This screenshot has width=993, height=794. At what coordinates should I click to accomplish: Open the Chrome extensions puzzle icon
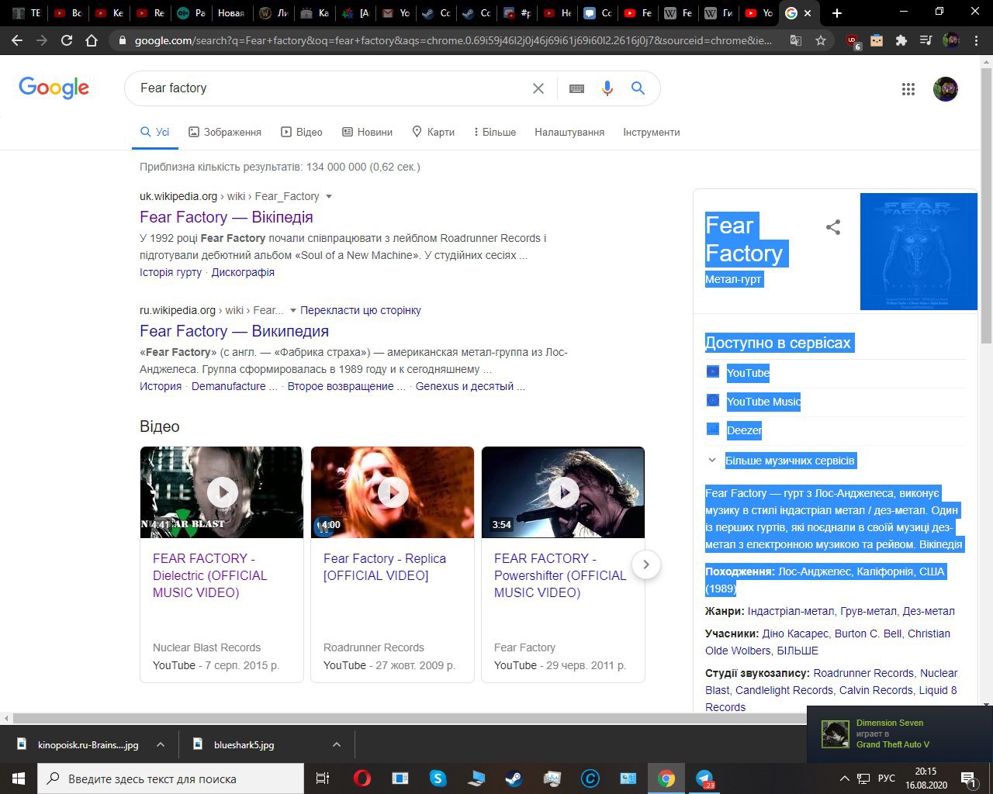click(x=901, y=40)
